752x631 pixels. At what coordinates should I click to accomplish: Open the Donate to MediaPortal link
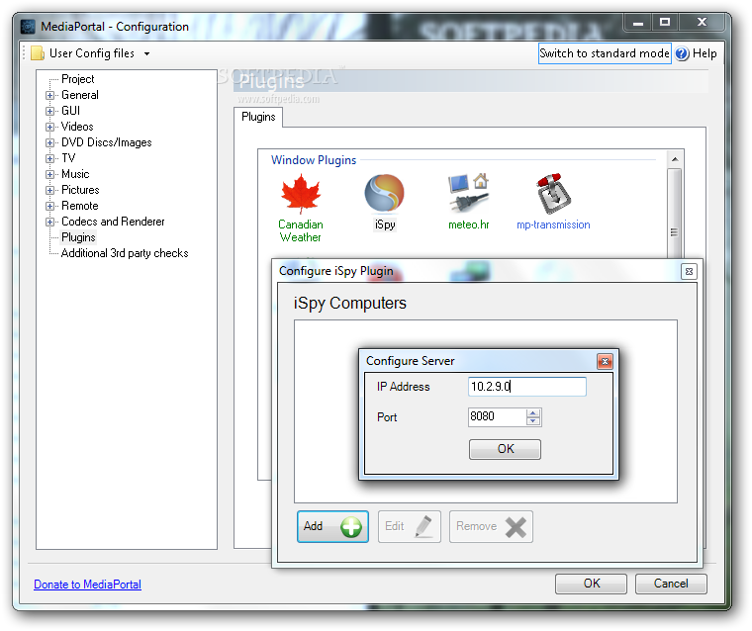click(x=87, y=585)
